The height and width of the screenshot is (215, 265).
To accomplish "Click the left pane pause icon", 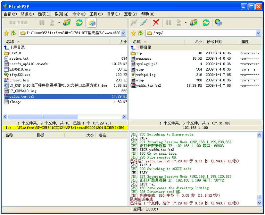I will 42,22.
